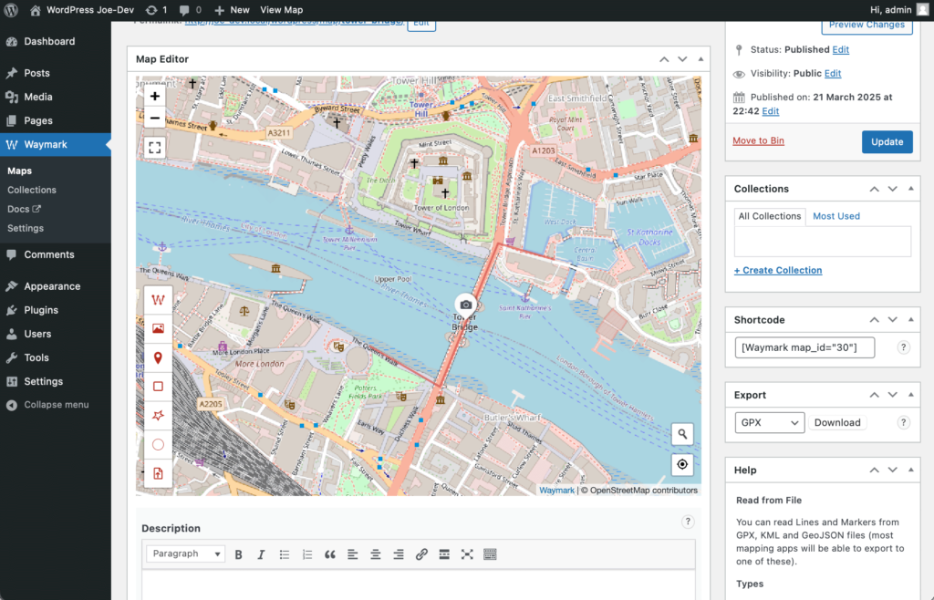Collapse the Map Editor panel
This screenshot has width=934, height=600.
[x=700, y=59]
